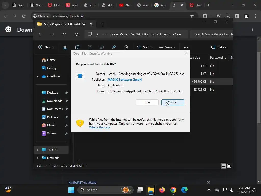Image resolution: width=261 pixels, height=196 pixels.
Task: Expand the address bar breadcrumb chevron
Action: pos(97,34)
